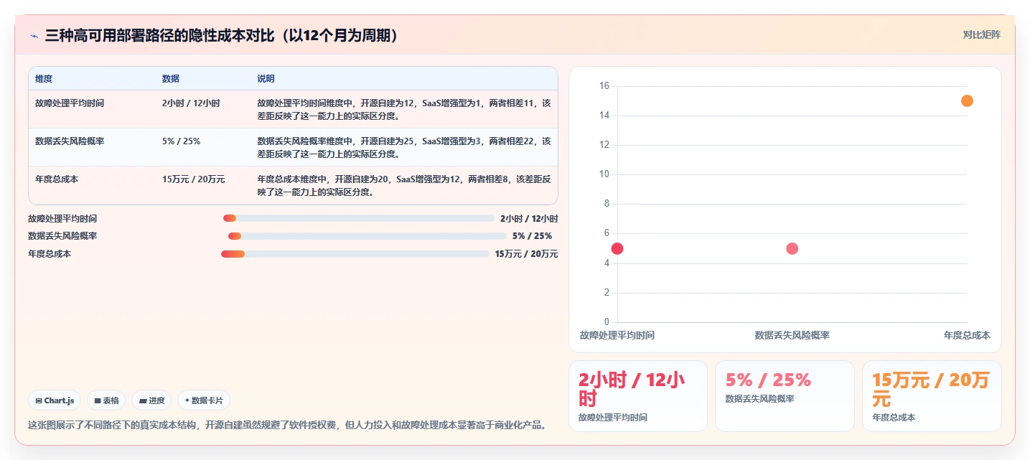Click table cell 数据丢失风险概率
The image size is (1030, 460).
tap(70, 141)
